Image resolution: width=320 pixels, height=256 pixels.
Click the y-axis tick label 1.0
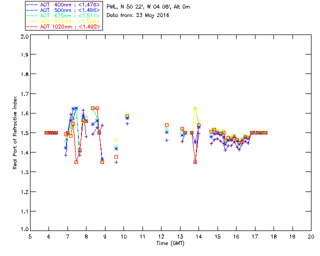click(x=24, y=229)
